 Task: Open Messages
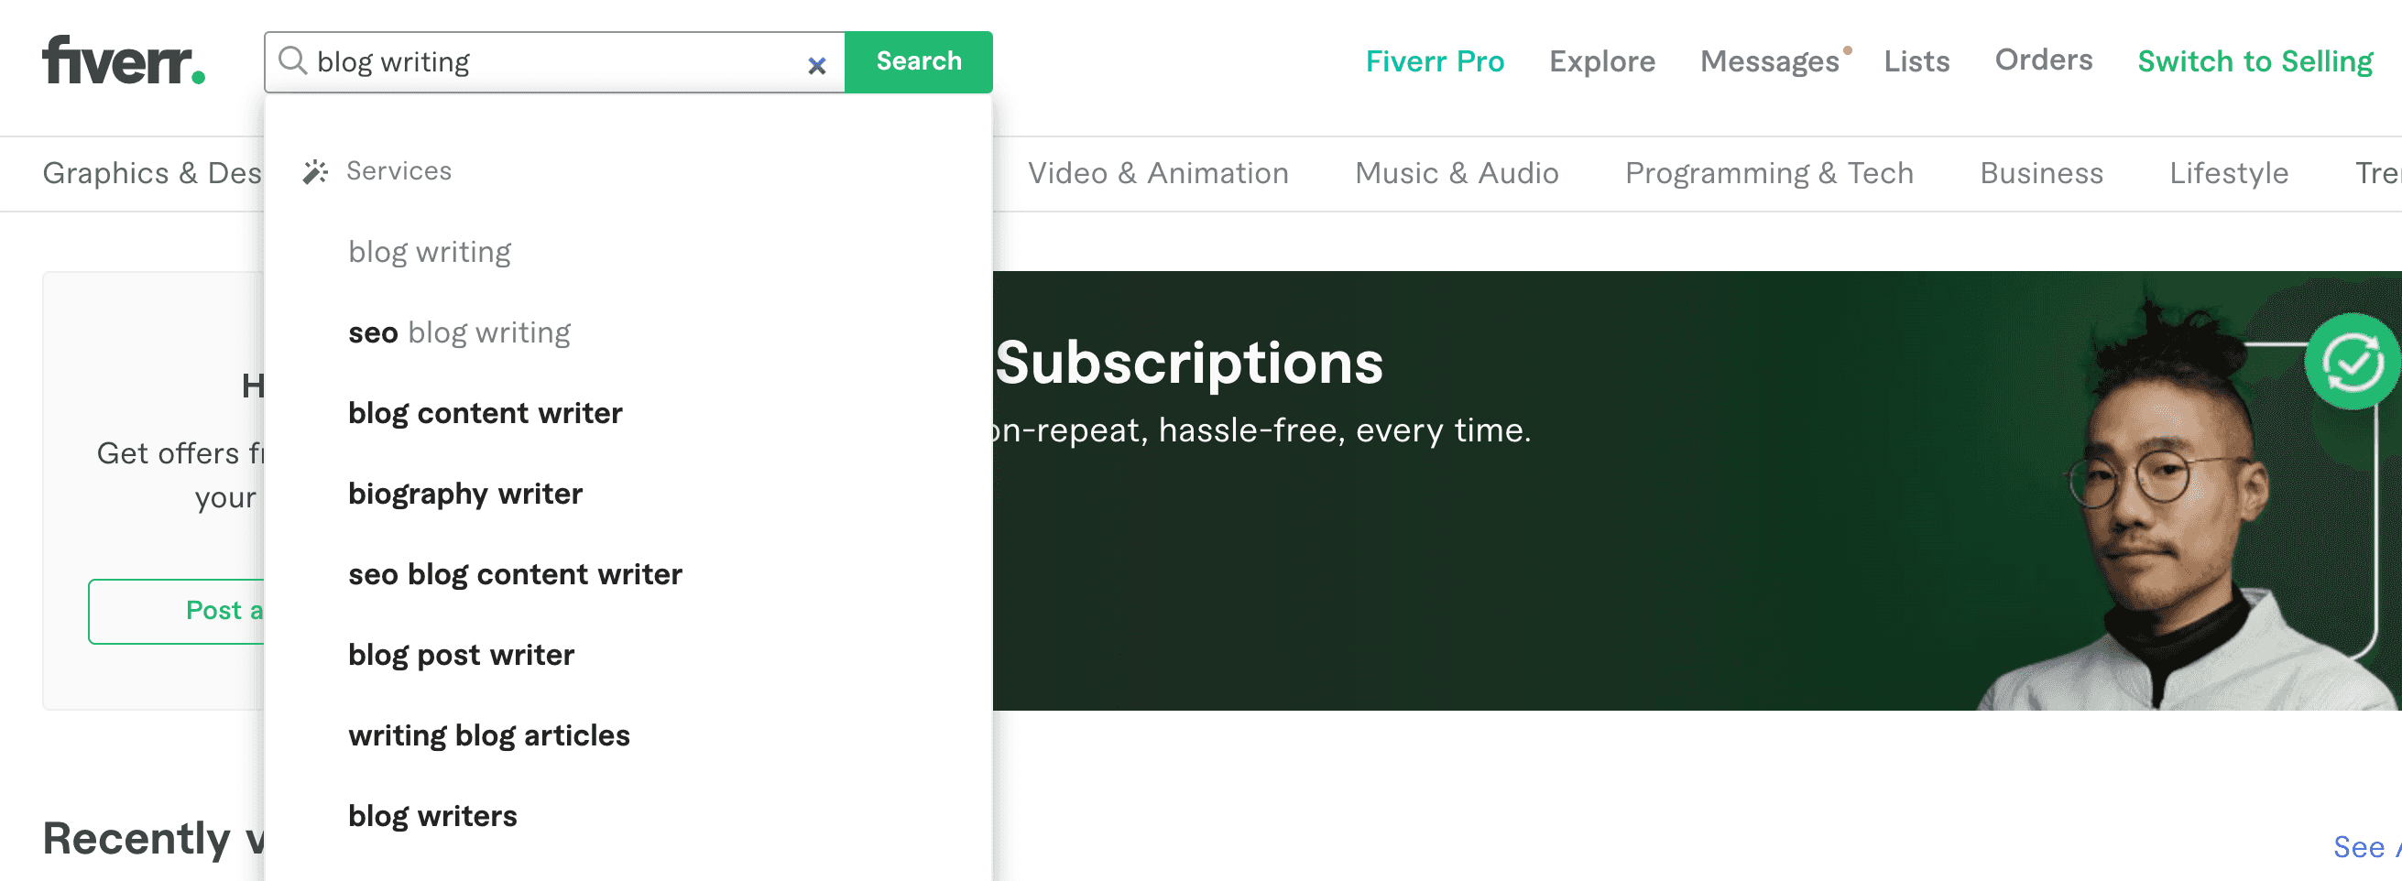click(1770, 61)
